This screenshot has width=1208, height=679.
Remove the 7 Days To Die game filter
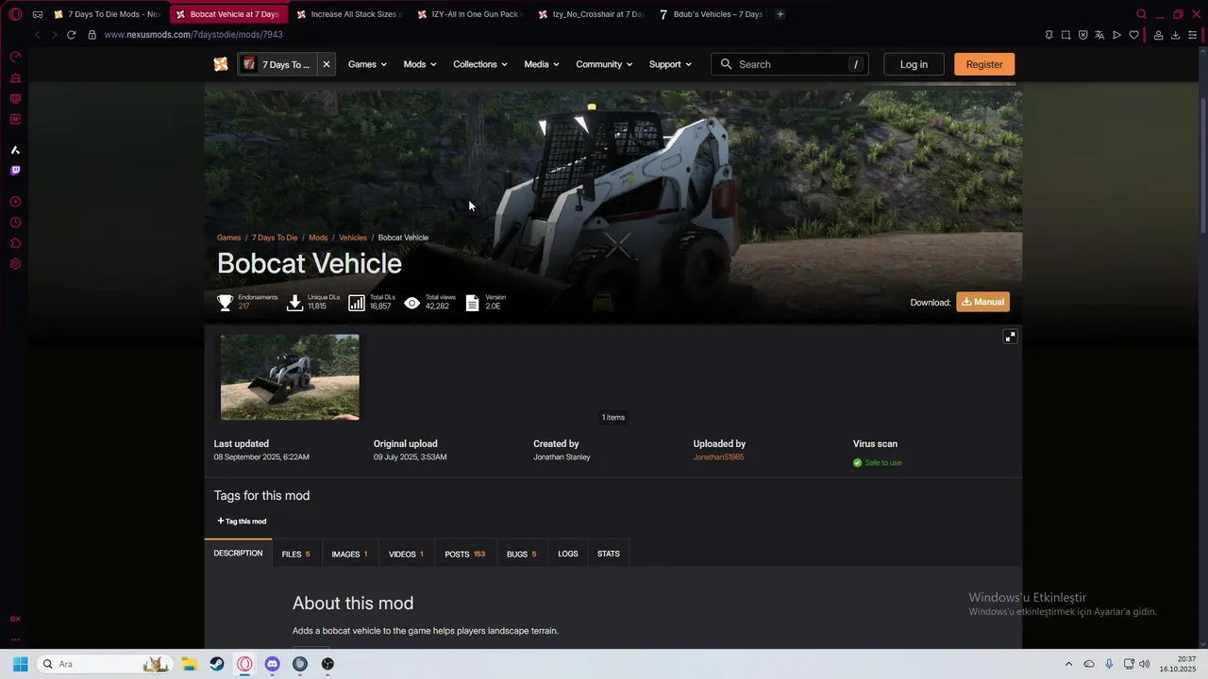[x=327, y=64]
